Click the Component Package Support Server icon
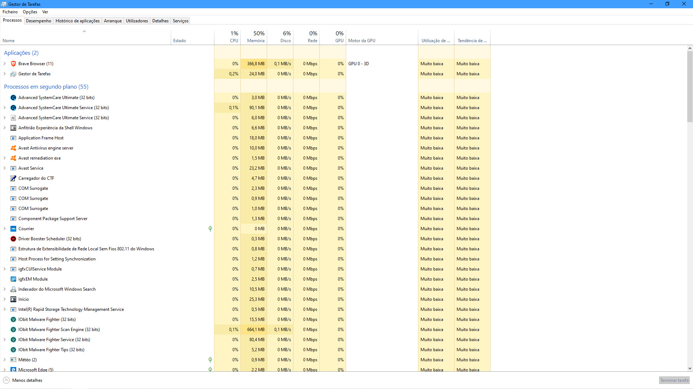The width and height of the screenshot is (693, 389). tap(13, 219)
